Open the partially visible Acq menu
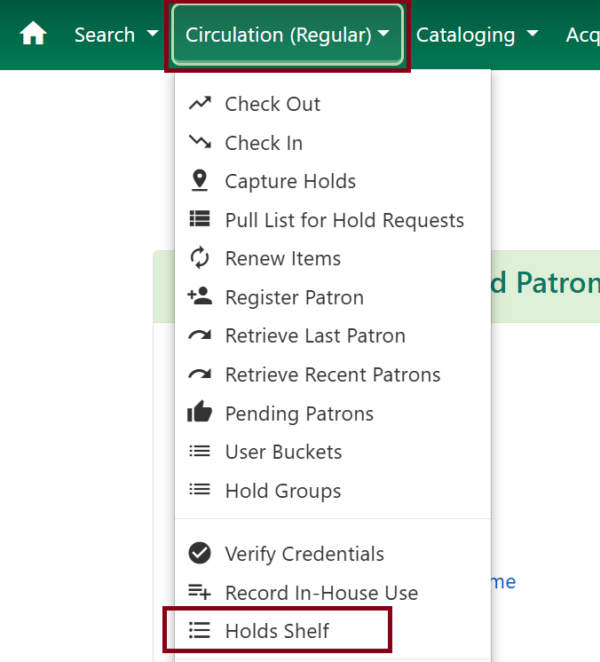 coord(582,35)
